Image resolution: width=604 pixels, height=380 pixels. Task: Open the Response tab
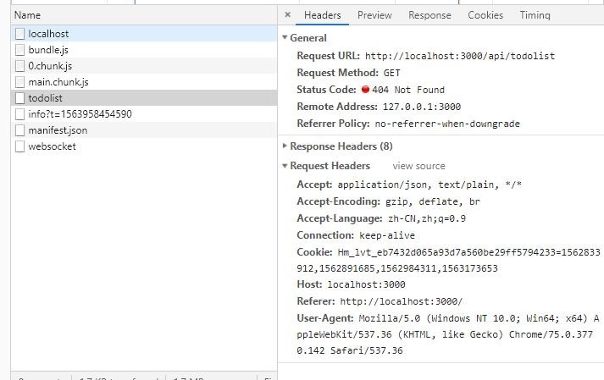point(429,15)
